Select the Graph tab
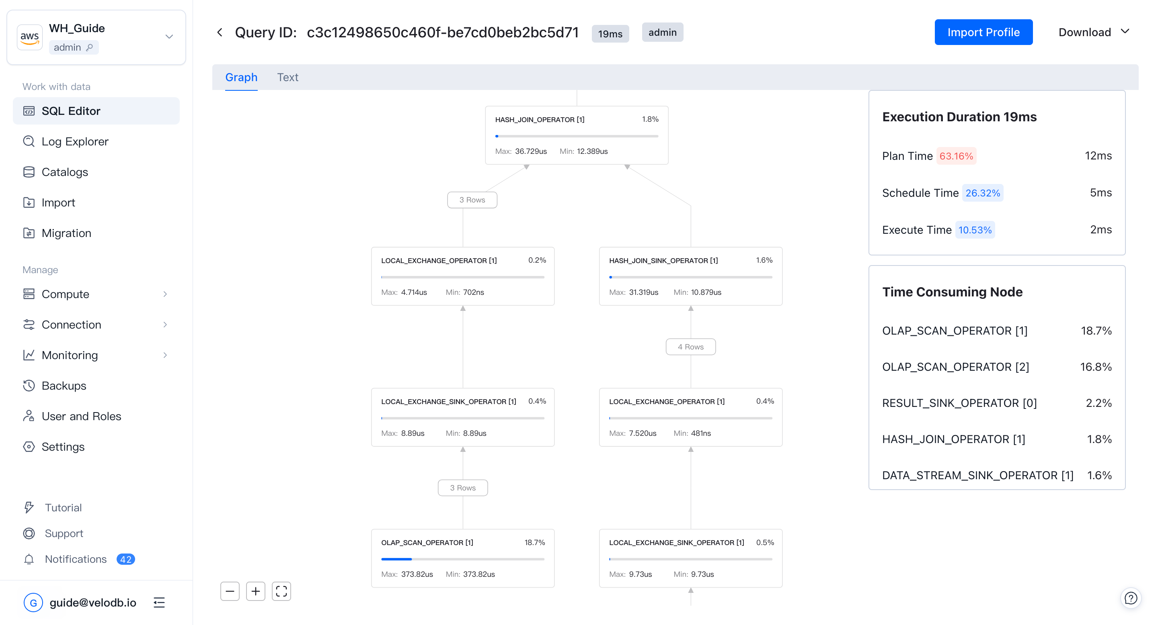This screenshot has height=625, width=1158. coord(241,77)
